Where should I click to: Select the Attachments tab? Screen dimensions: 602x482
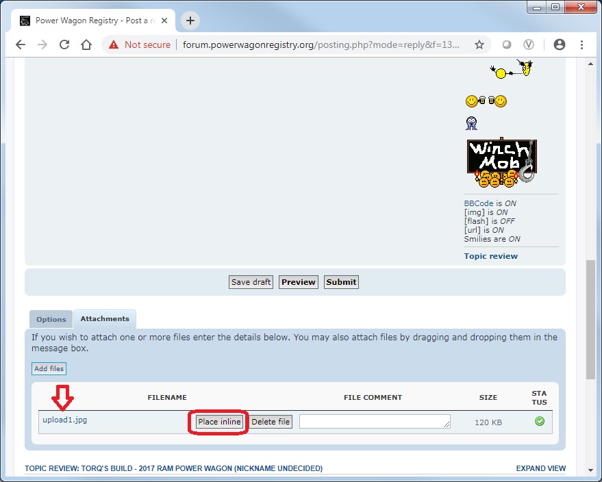coord(105,319)
